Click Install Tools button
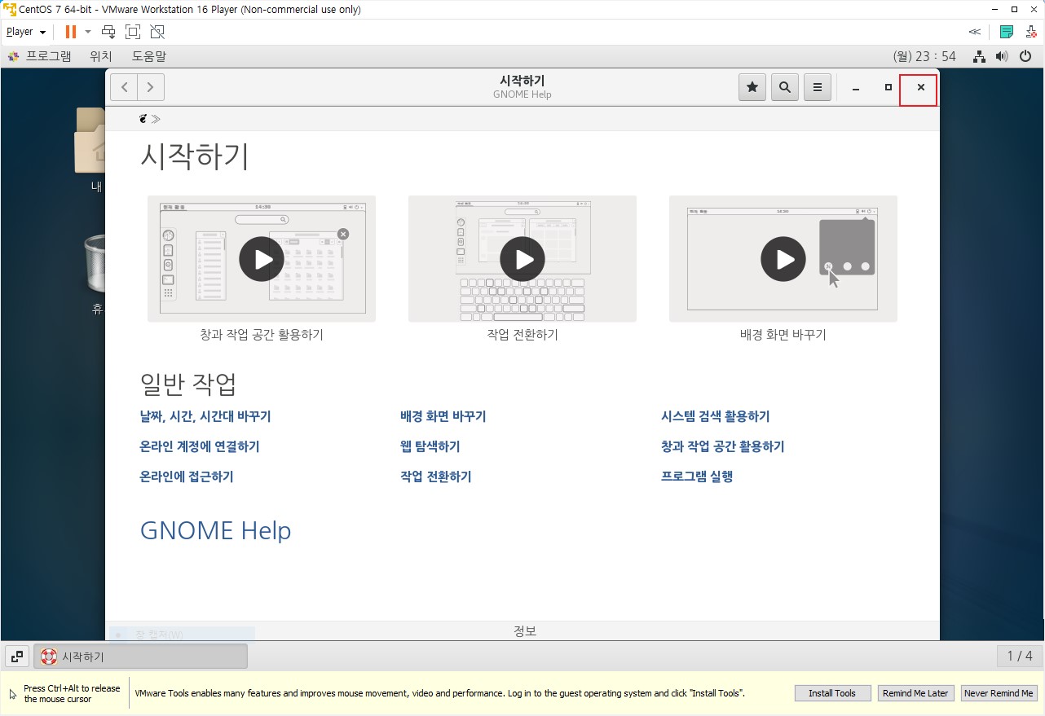This screenshot has height=716, width=1045. coord(832,693)
